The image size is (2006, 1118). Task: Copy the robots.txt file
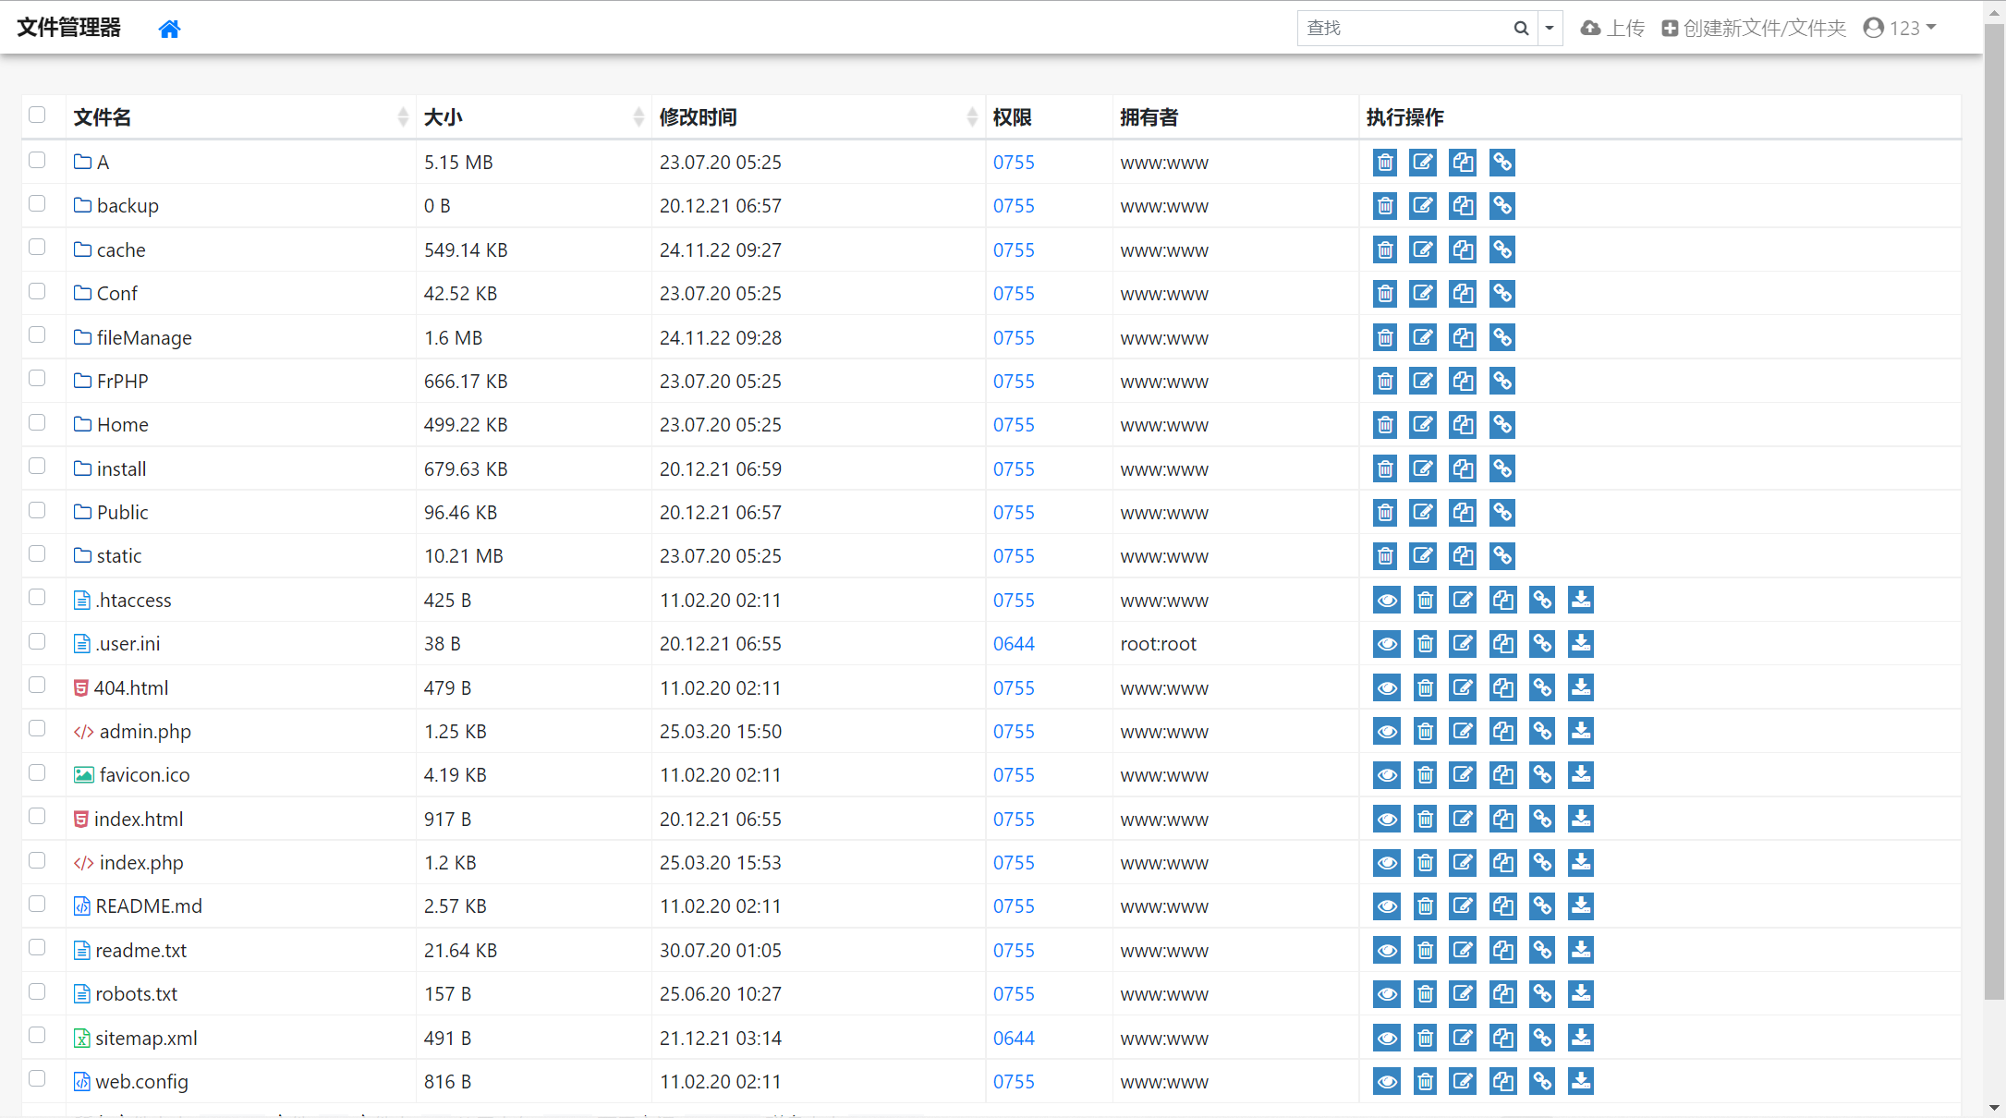1503,994
